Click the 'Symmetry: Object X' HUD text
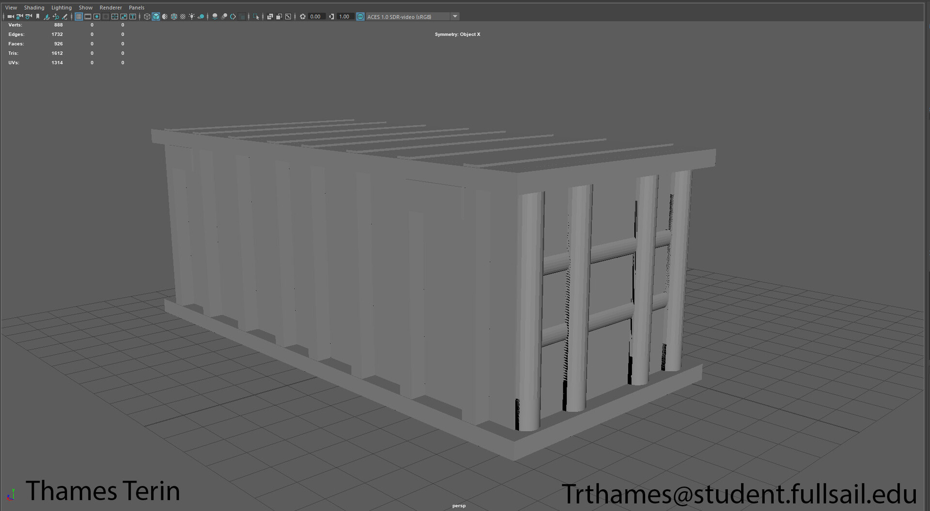Image resolution: width=930 pixels, height=511 pixels. pyautogui.click(x=457, y=34)
